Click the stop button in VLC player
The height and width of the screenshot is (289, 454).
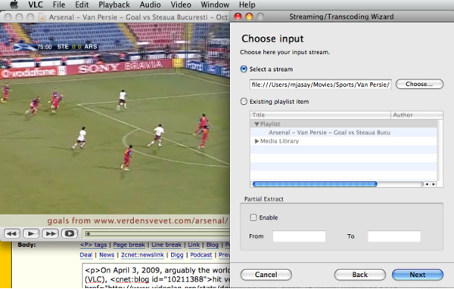70,233
